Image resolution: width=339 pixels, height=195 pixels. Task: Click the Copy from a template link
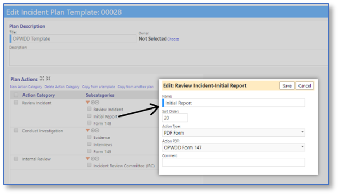99,87
